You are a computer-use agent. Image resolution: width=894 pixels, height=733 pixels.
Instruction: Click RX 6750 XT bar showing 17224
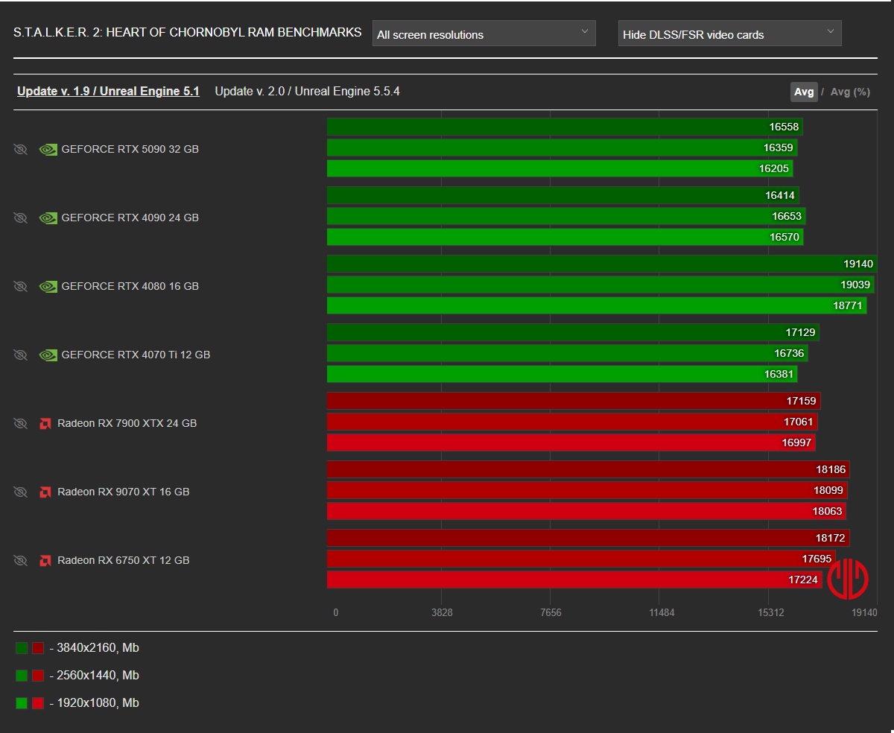pos(574,580)
